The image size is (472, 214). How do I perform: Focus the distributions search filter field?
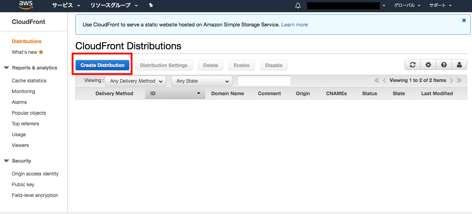click(x=264, y=81)
